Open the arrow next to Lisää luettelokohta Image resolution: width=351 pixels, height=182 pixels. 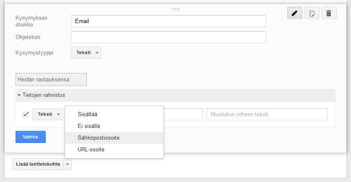67,164
